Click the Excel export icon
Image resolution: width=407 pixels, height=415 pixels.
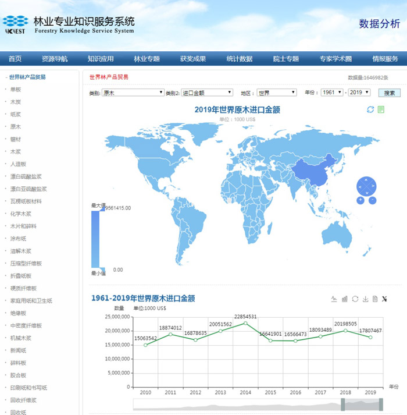click(384, 299)
